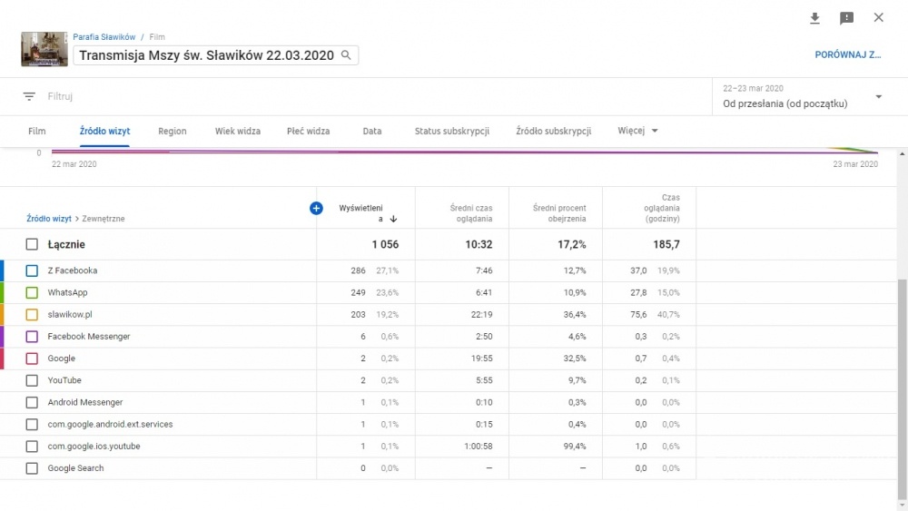Screen dimensions: 908x511
Task: Sort by views using the down arrow
Action: tap(393, 219)
